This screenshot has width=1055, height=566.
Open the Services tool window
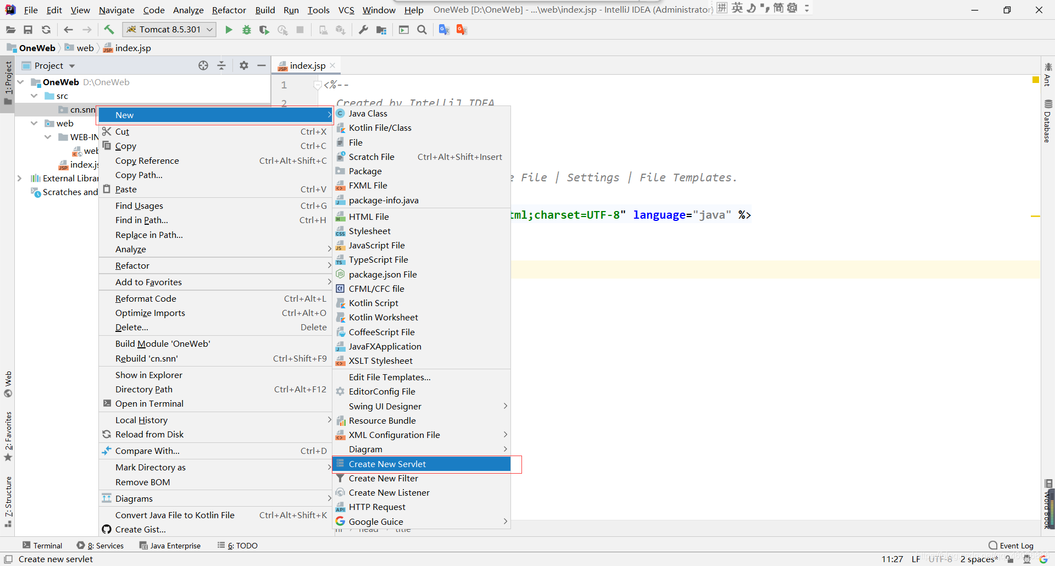[101, 545]
